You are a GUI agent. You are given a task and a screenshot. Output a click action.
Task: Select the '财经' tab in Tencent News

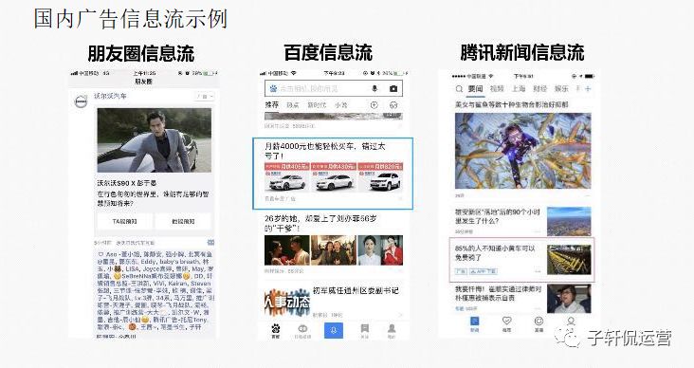pos(540,88)
